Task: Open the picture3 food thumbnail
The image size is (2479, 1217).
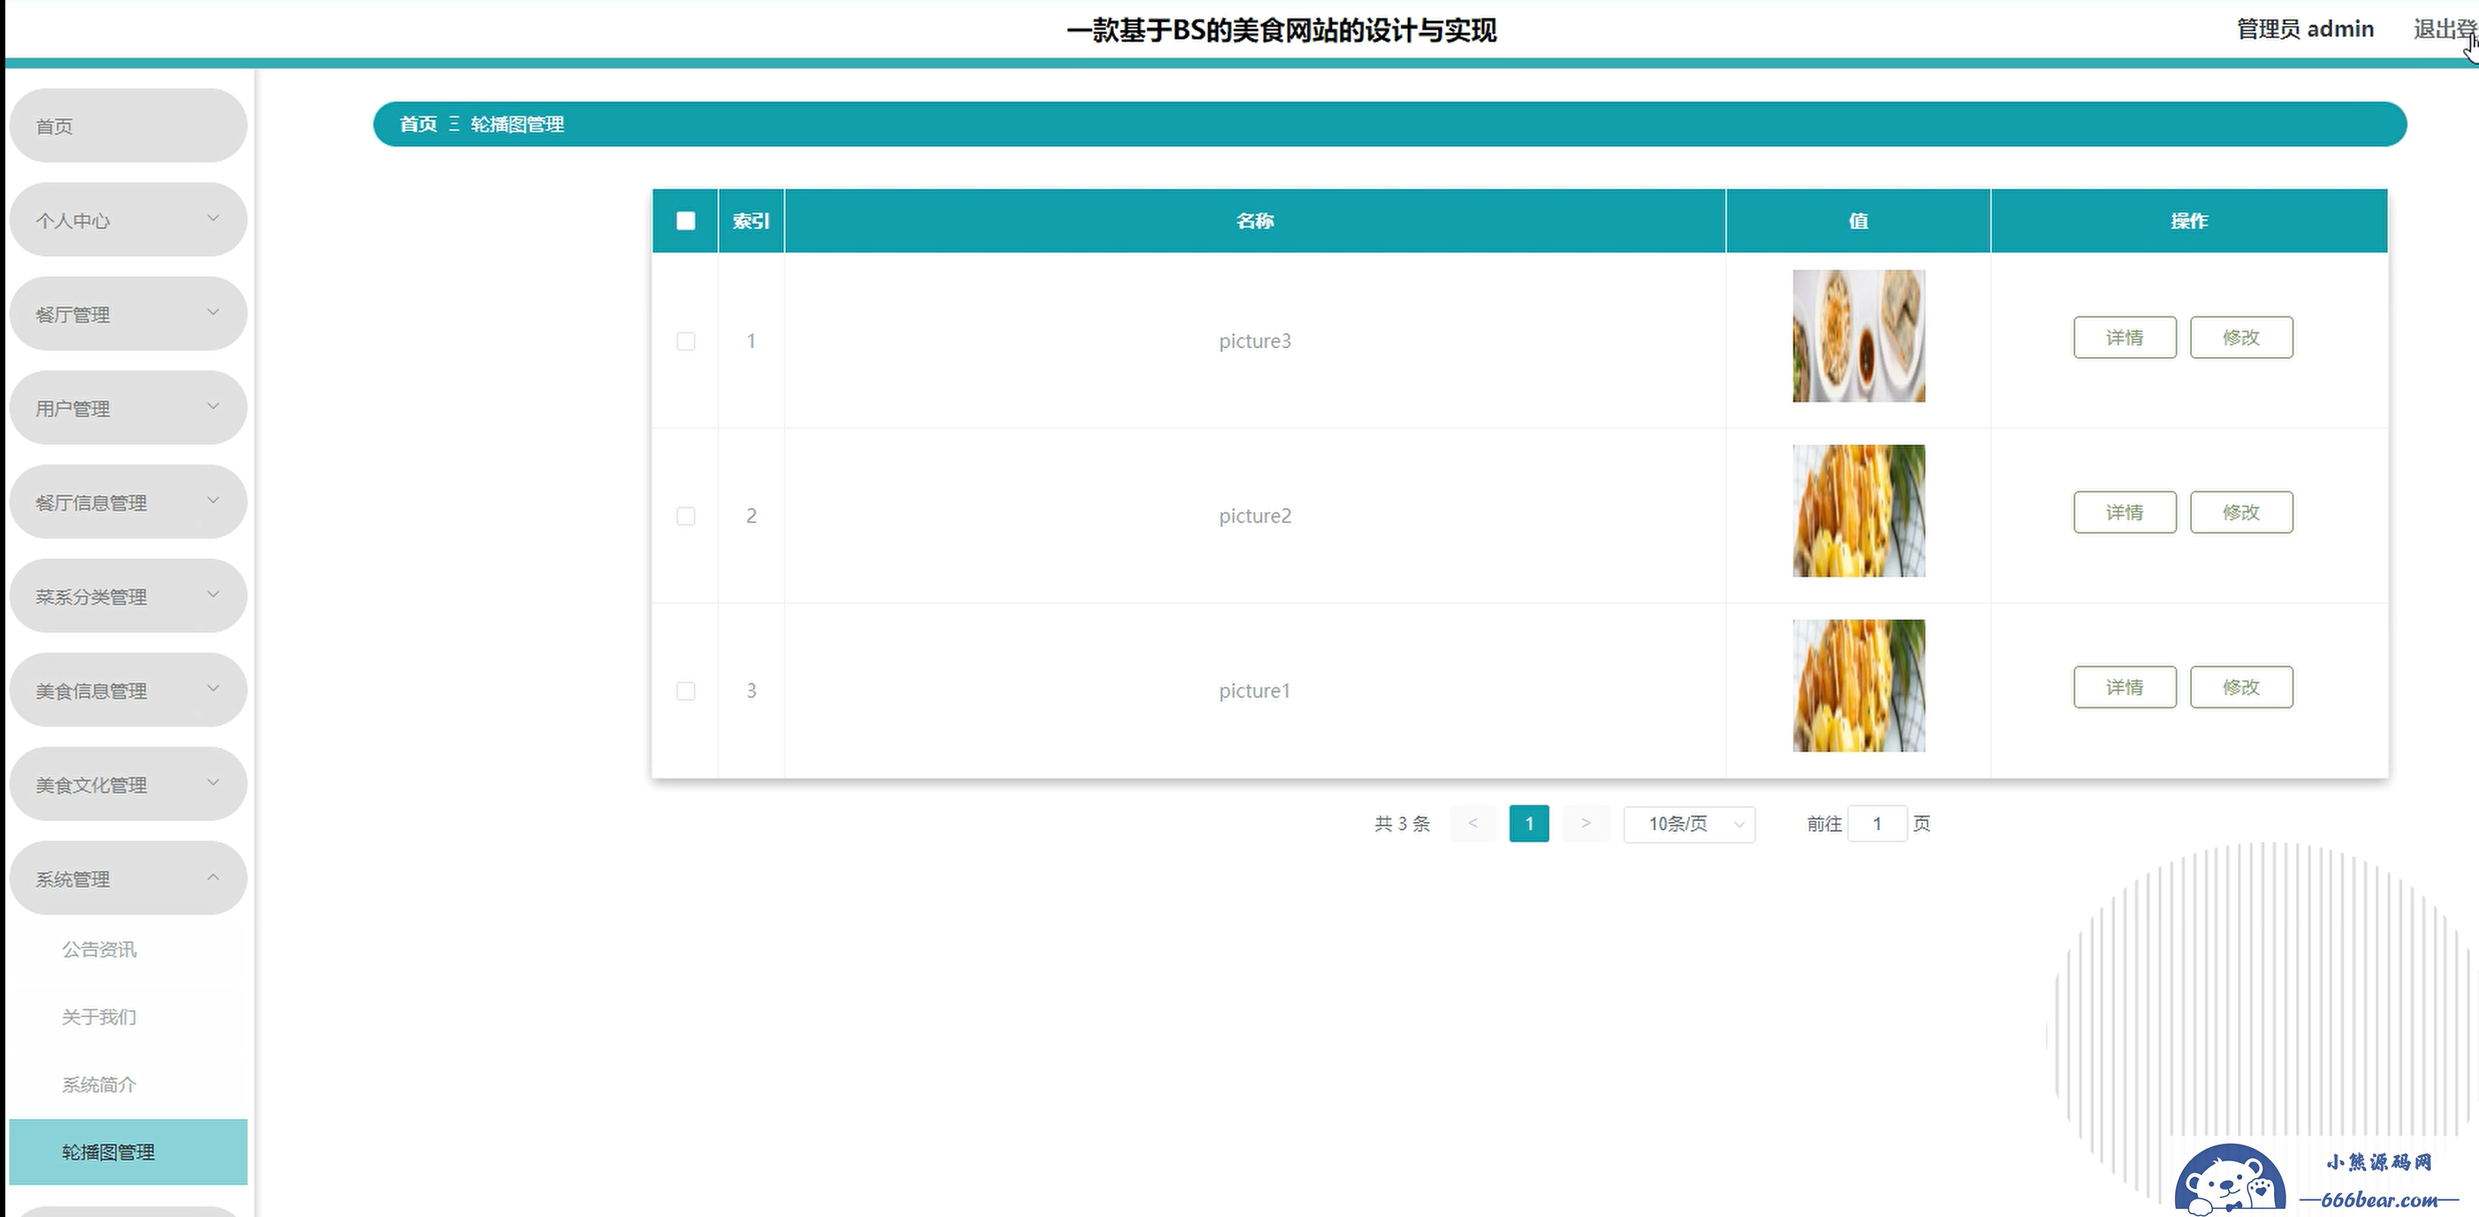Action: (1859, 336)
